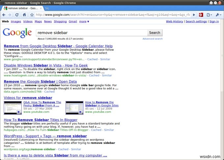
Task: Reload the current page
Action: pos(17,15)
